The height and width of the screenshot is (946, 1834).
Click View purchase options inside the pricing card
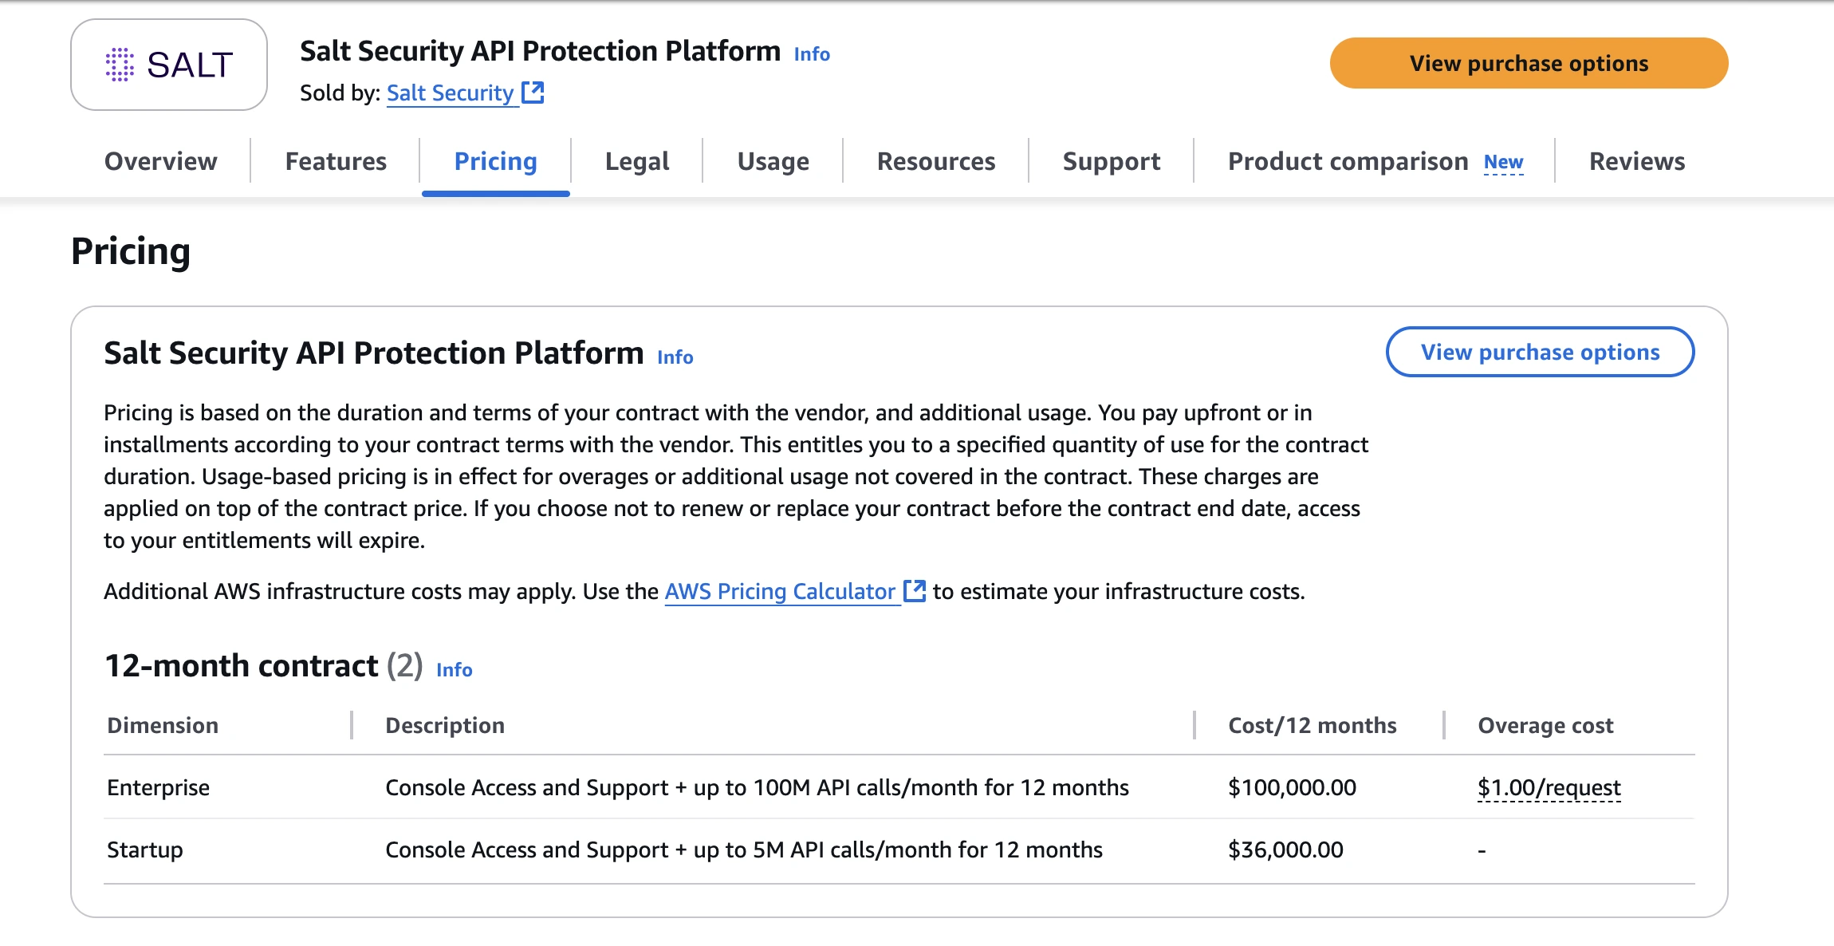tap(1539, 352)
